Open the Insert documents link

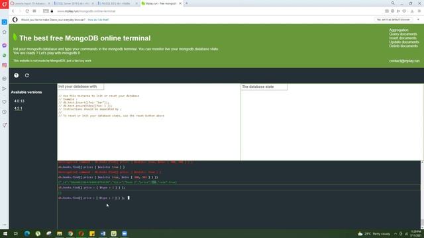coord(403,38)
